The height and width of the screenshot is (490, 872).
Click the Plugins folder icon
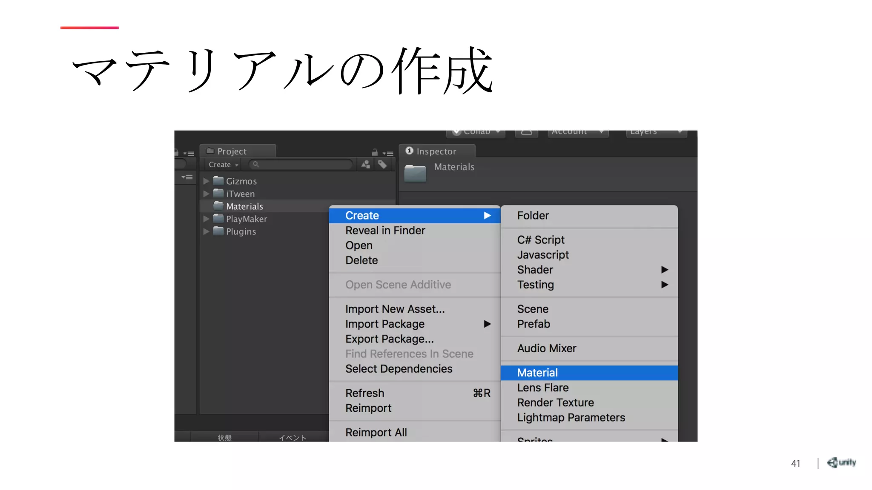[x=218, y=231]
